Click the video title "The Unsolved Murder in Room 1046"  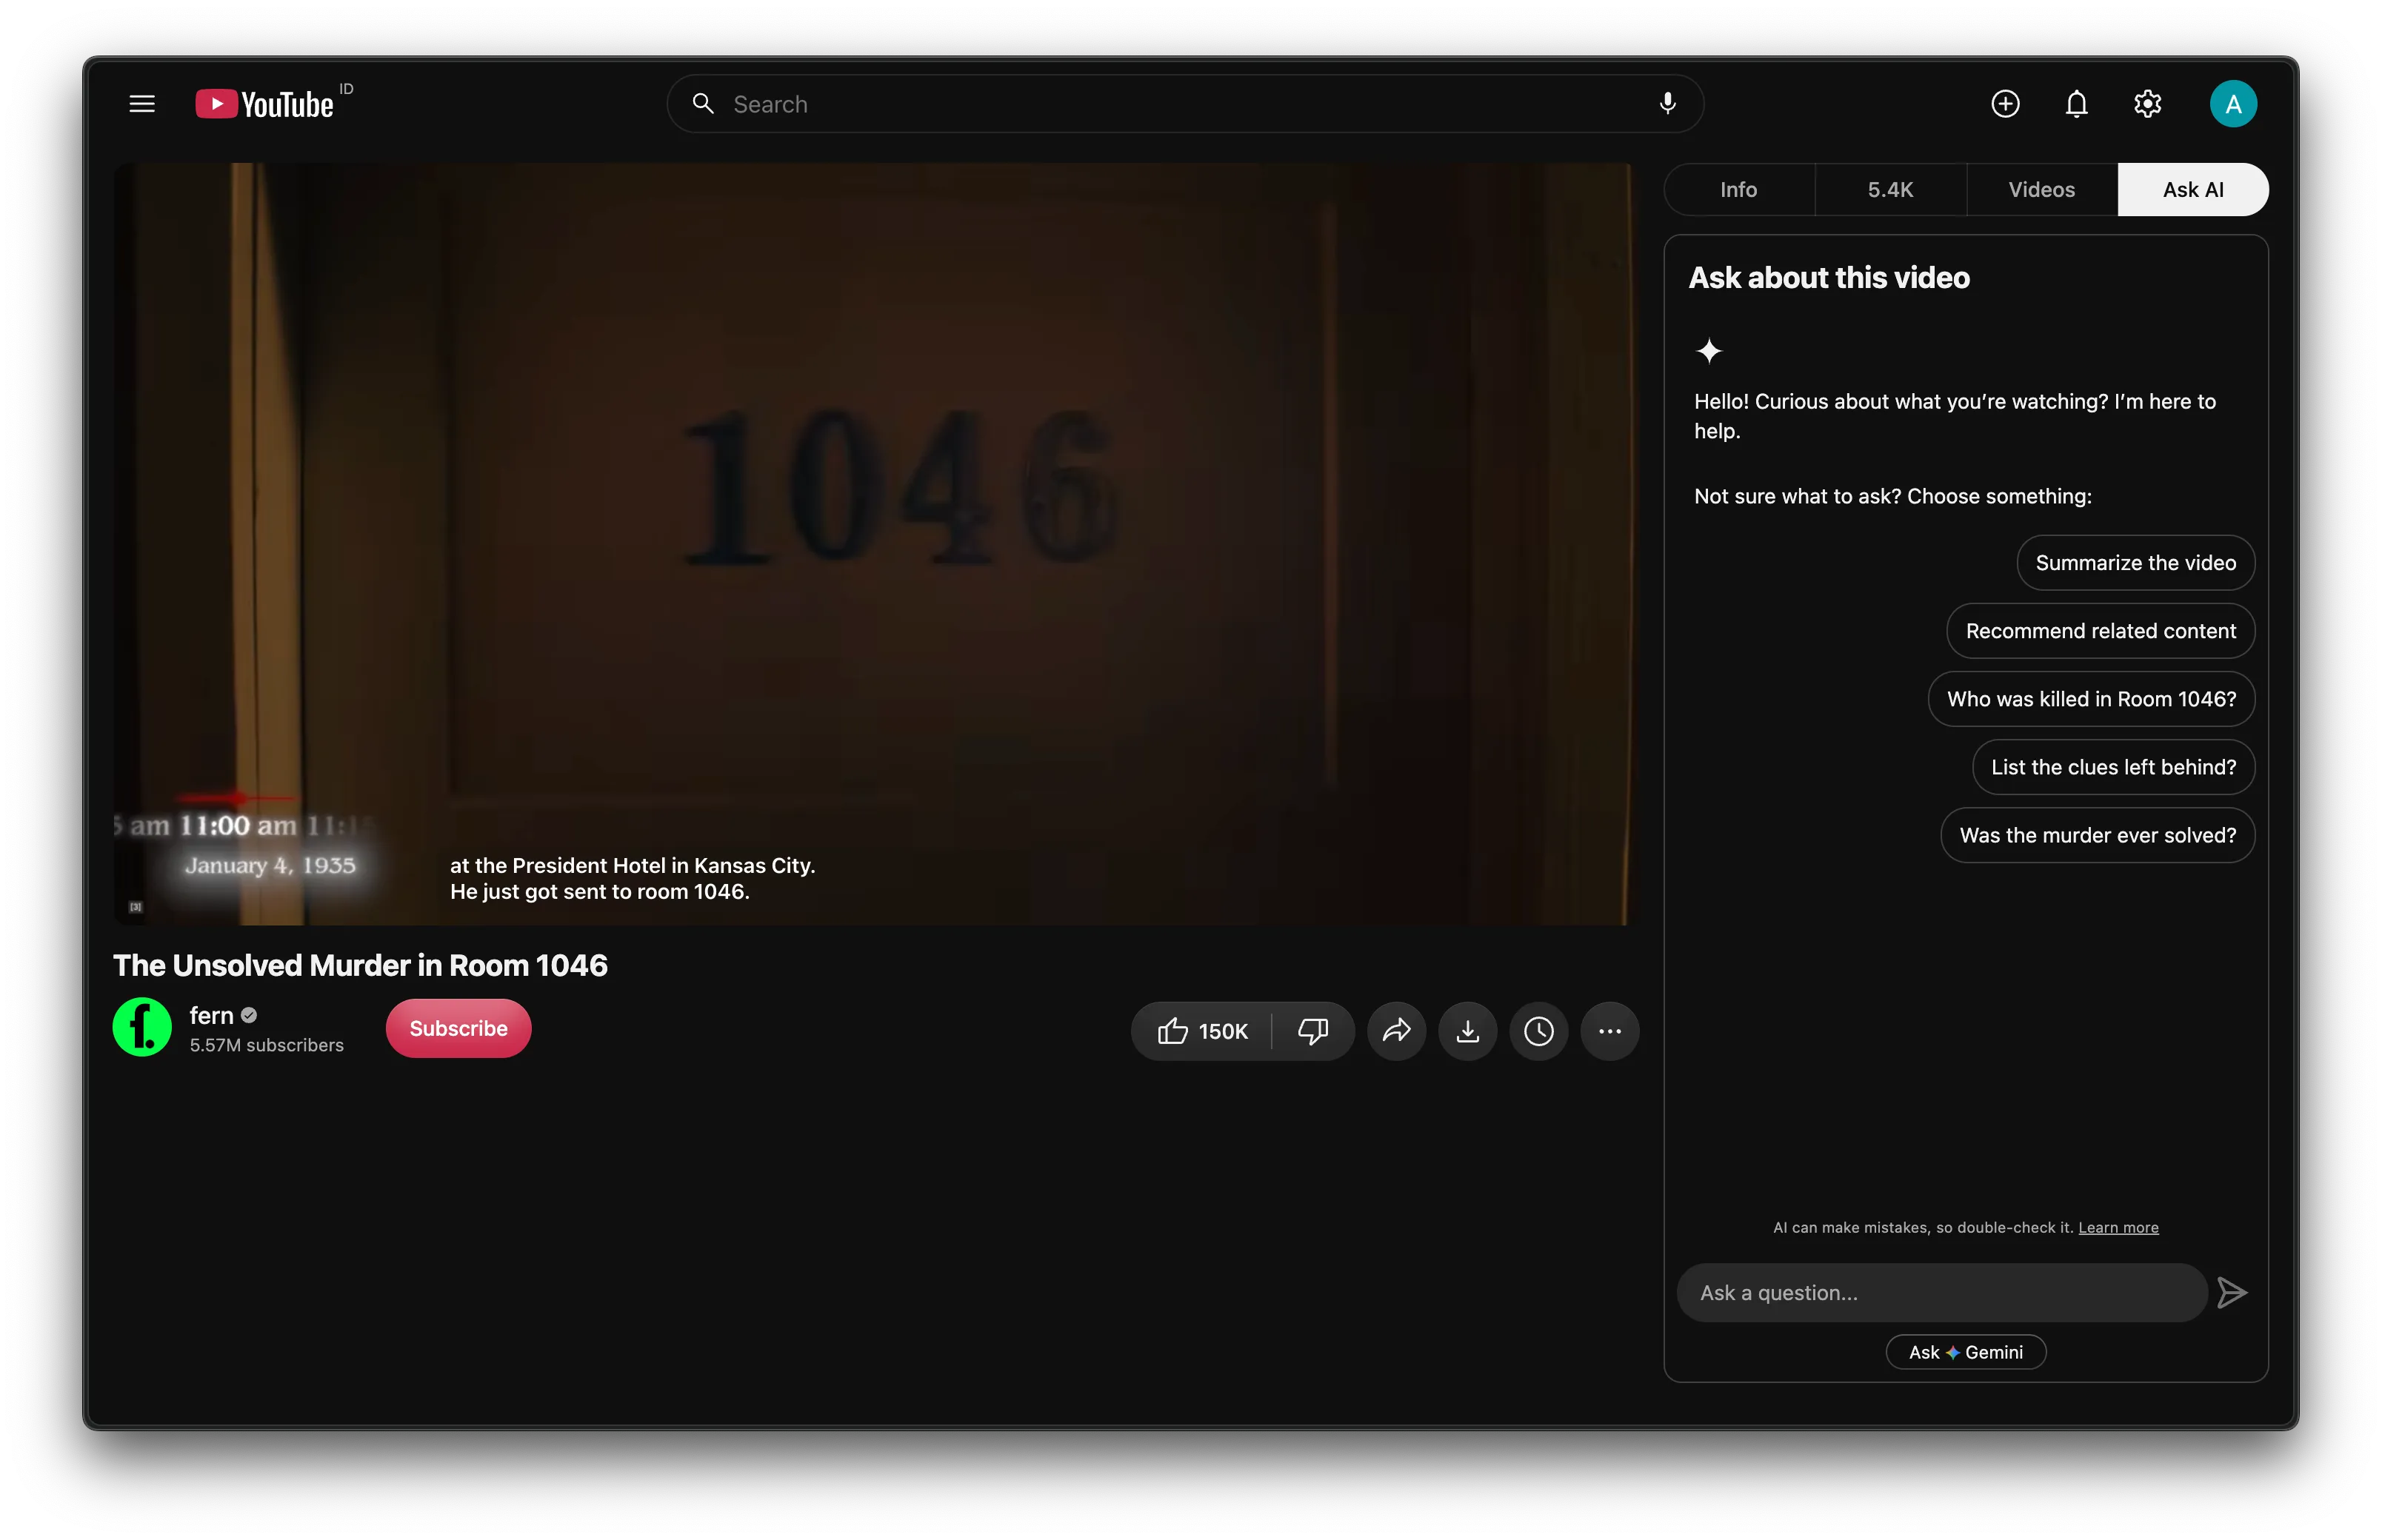click(x=360, y=966)
